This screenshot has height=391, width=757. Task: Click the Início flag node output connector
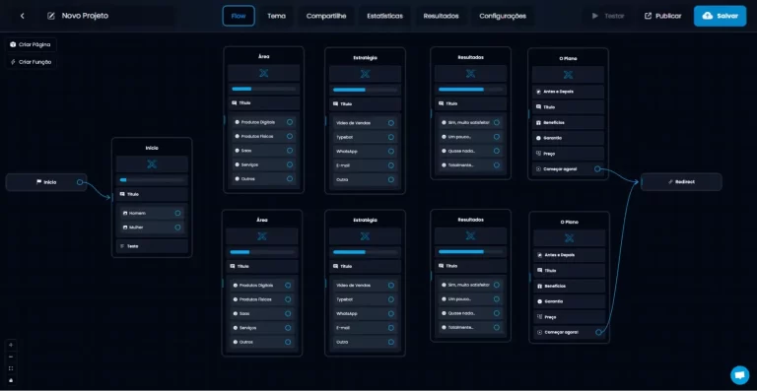(80, 182)
